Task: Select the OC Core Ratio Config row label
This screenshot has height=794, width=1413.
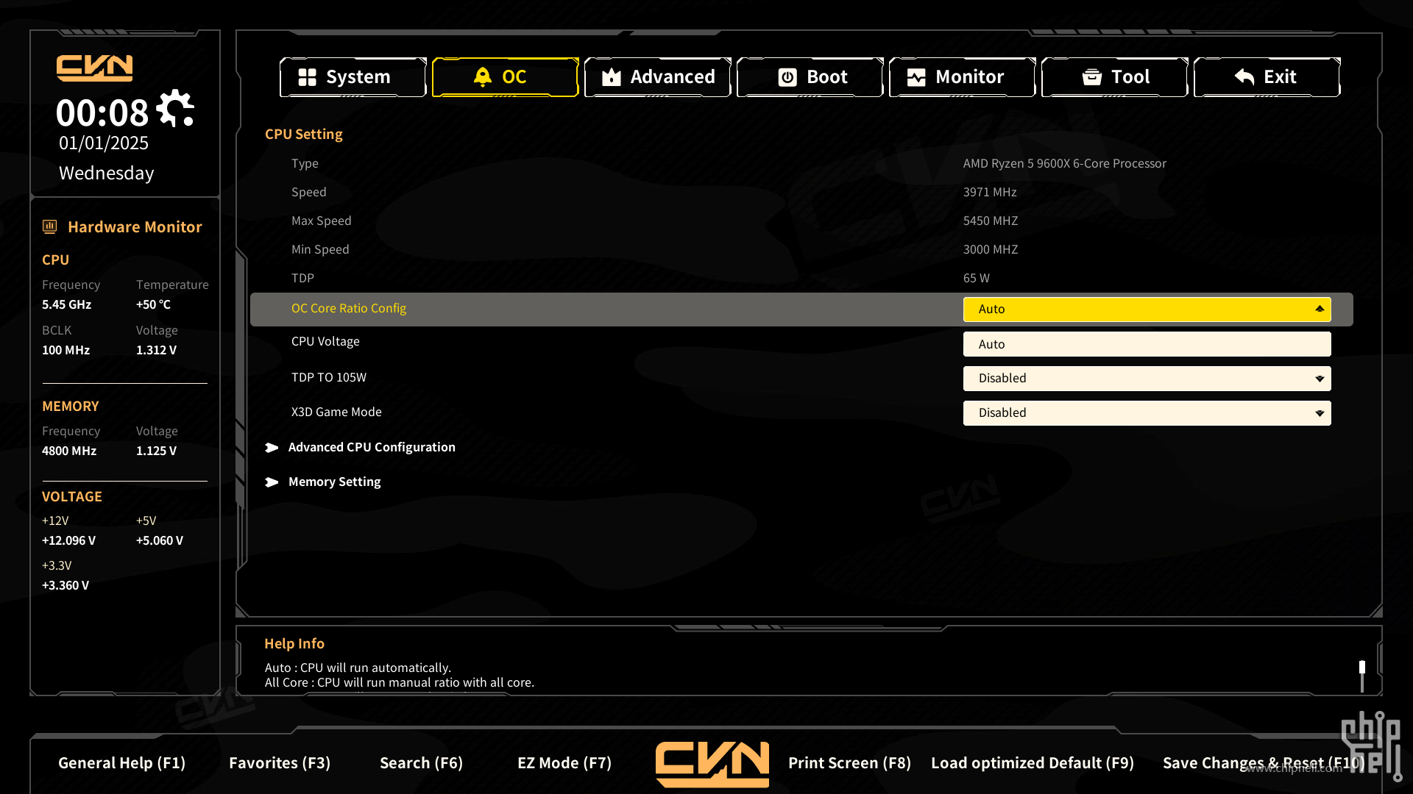Action: (349, 309)
